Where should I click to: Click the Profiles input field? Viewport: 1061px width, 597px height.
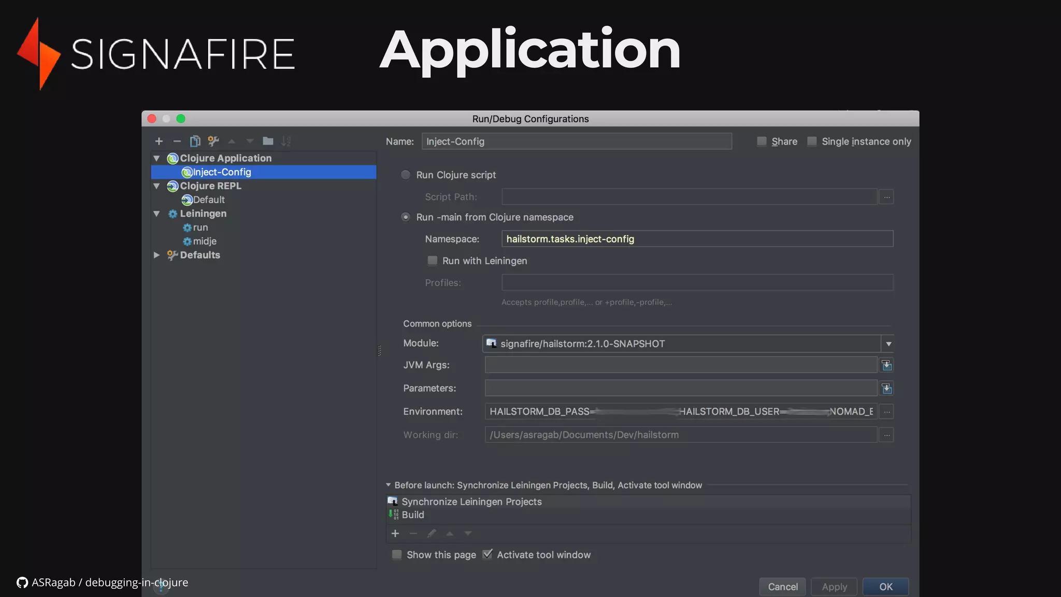pyautogui.click(x=697, y=282)
